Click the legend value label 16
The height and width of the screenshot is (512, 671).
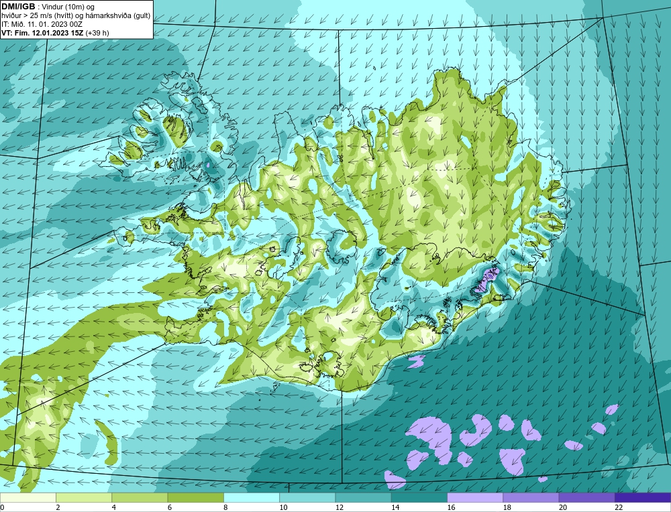coord(451,507)
